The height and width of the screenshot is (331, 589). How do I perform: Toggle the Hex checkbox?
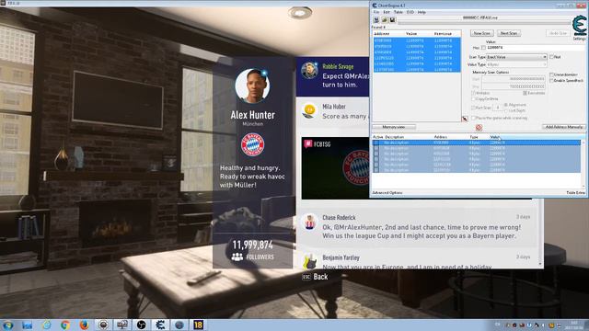pos(483,48)
